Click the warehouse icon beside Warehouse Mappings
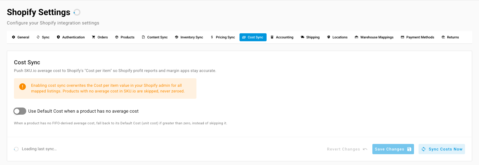Viewport: 479px width, 165px height. pos(356,37)
